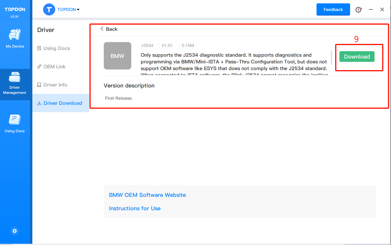Click the description text scrollbar
The height and width of the screenshot is (245, 391).
click(x=331, y=57)
